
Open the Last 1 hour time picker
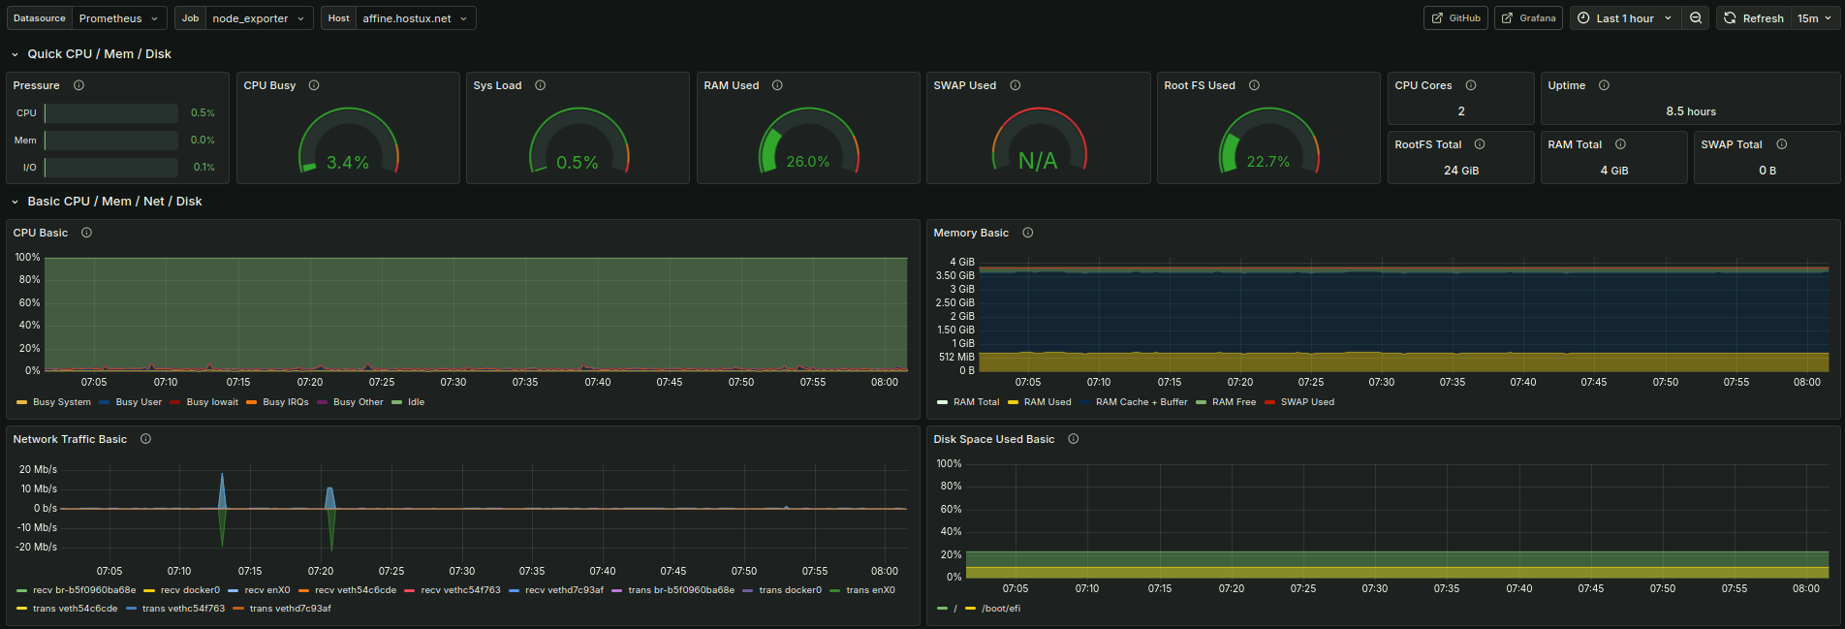tap(1624, 18)
